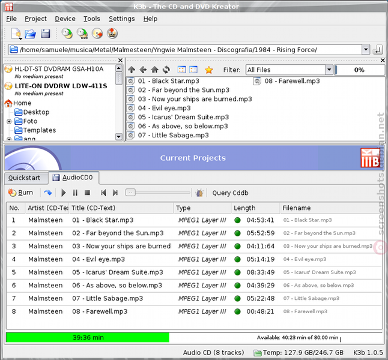Image resolution: width=388 pixels, height=360 pixels.
Task: Switch to the AudioCD0 tab
Action: coord(74,178)
